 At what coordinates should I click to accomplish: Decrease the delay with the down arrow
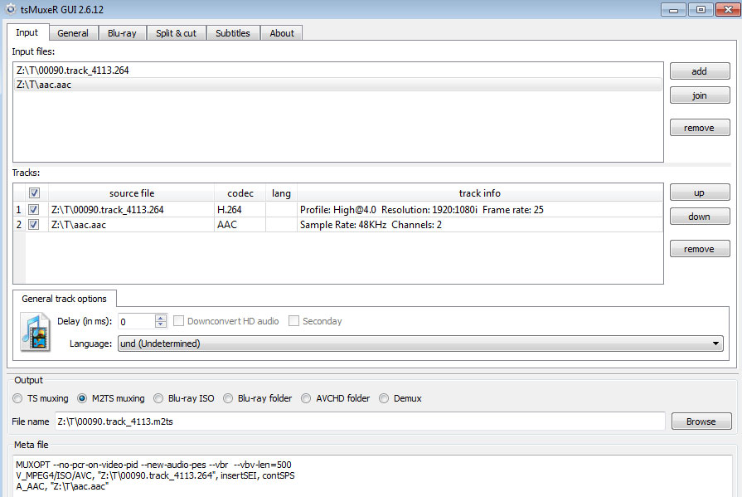coord(161,324)
